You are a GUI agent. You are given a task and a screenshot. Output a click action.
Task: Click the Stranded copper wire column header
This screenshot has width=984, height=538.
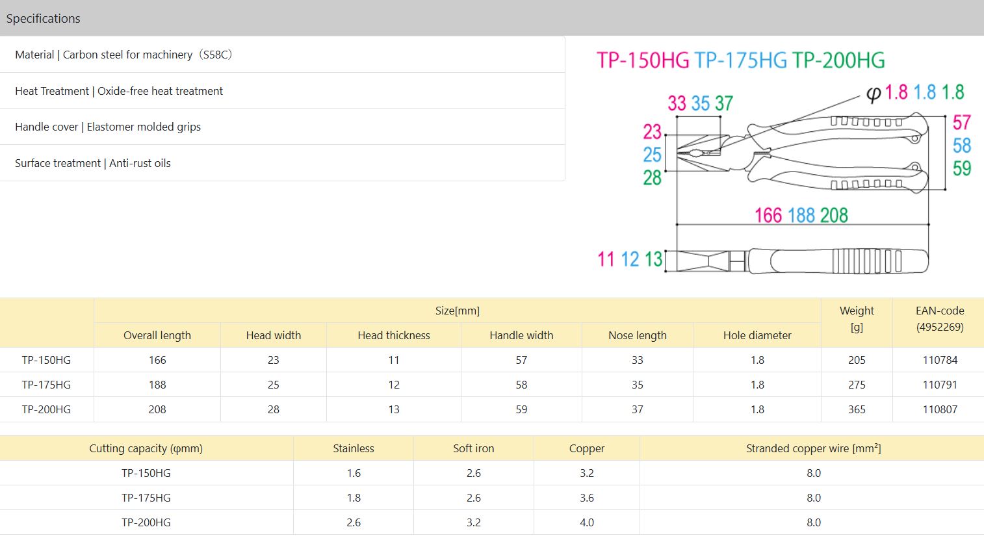point(813,448)
